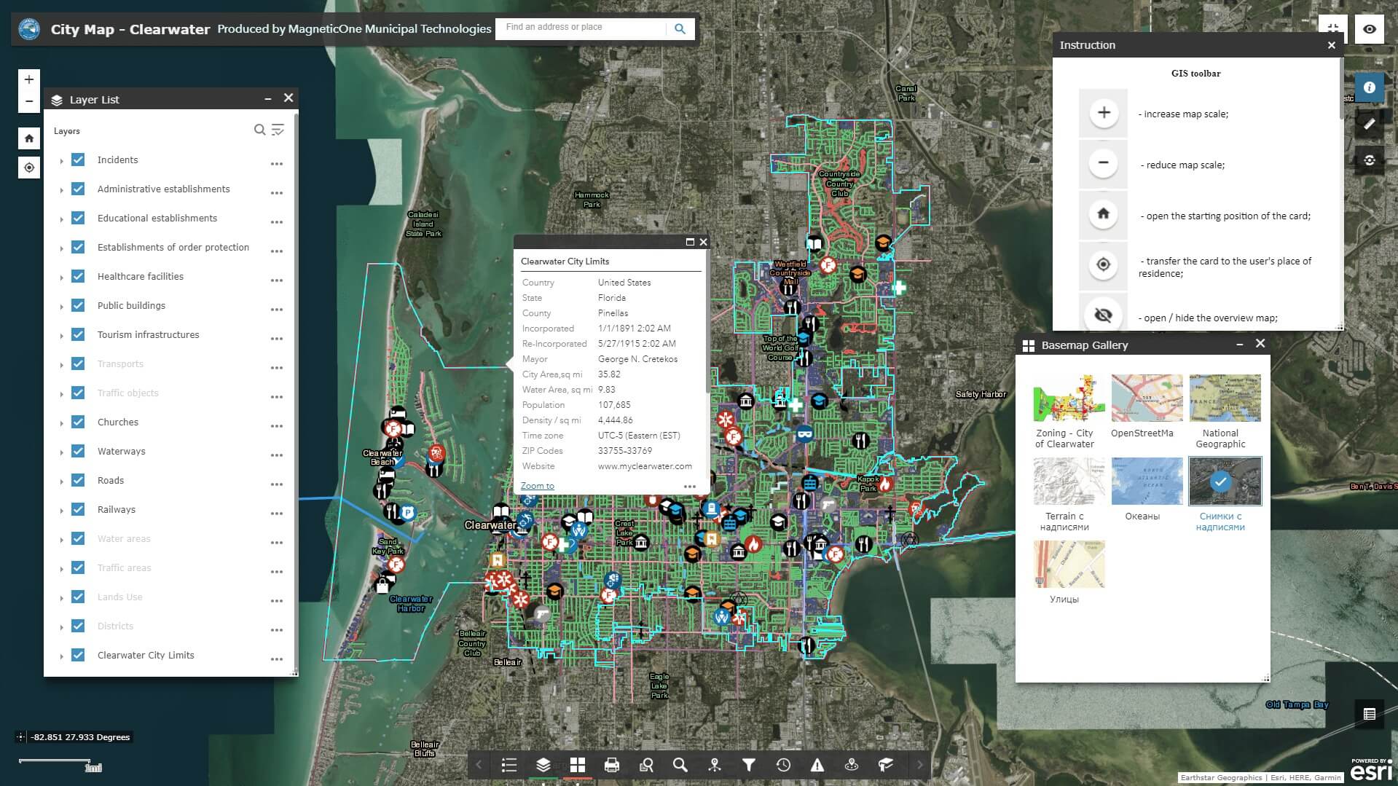Viewport: 1398px width, 786px height.
Task: Open the Time Slider history tool
Action: (x=783, y=765)
